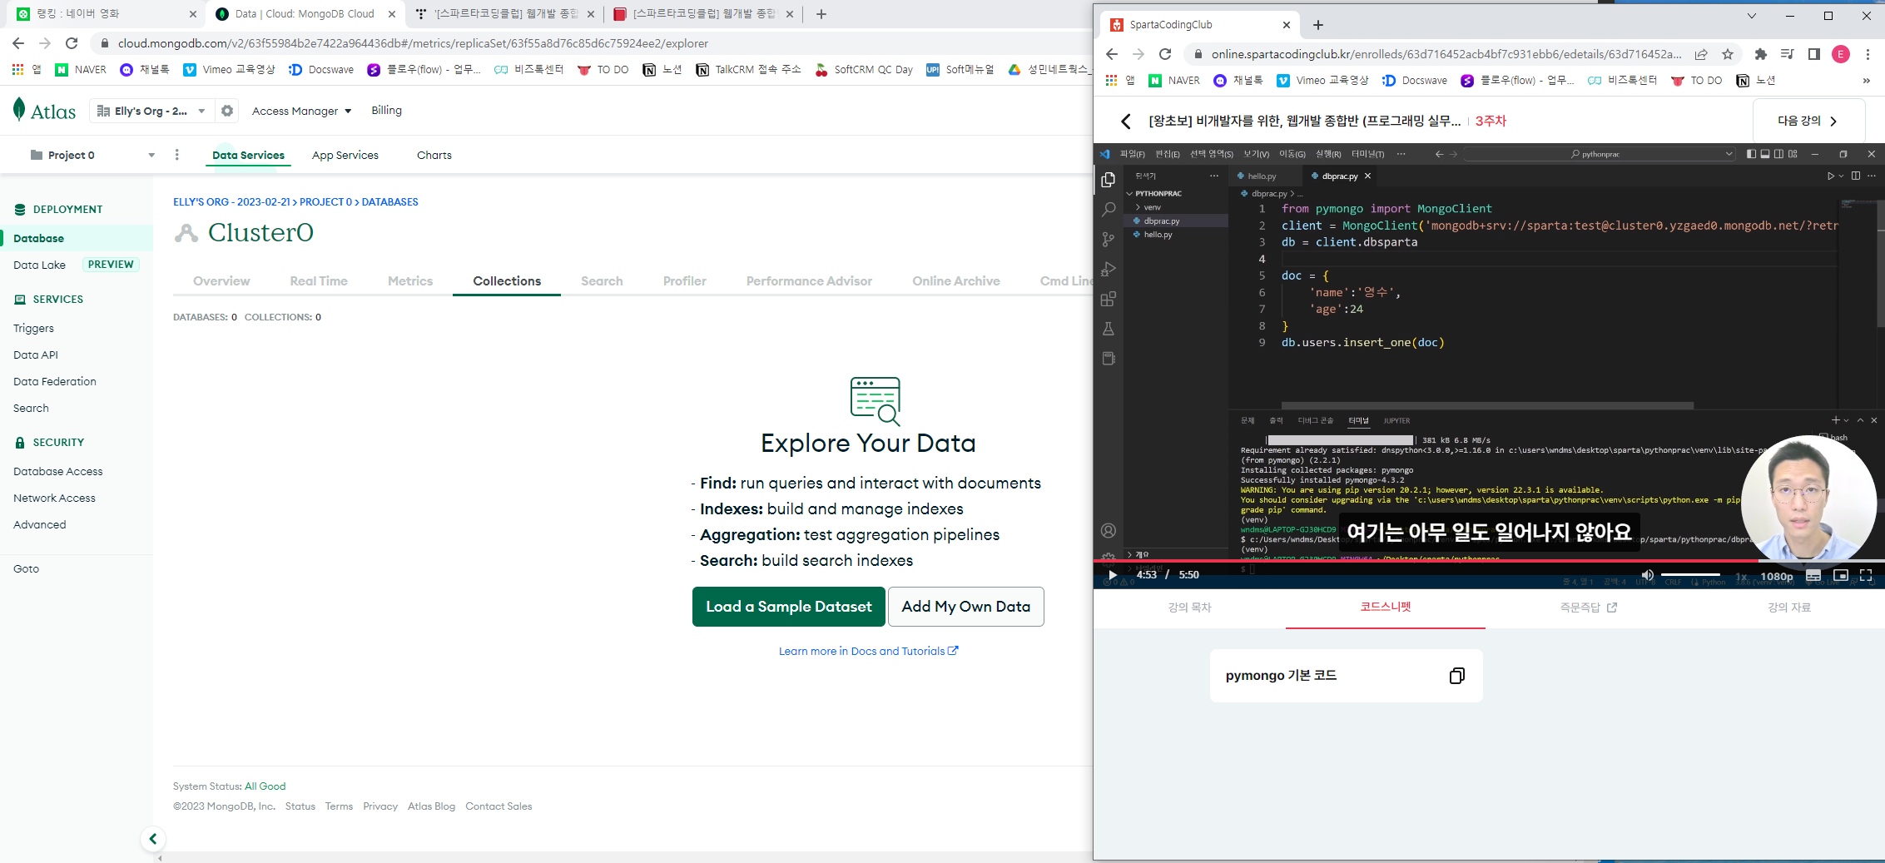
Task: Bookmark the SpartaCodingClub page with the star
Action: pyautogui.click(x=1728, y=54)
